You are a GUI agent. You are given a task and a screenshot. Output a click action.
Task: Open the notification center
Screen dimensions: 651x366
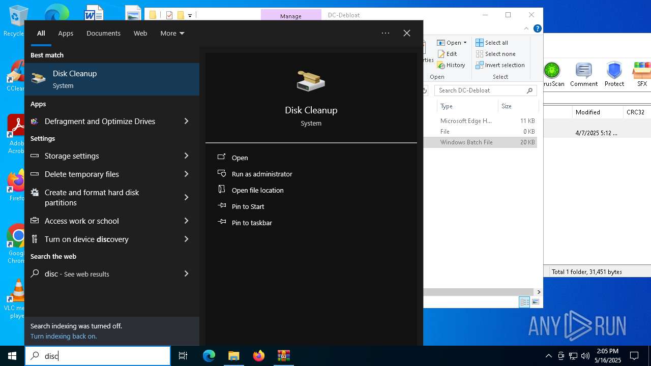tap(634, 356)
